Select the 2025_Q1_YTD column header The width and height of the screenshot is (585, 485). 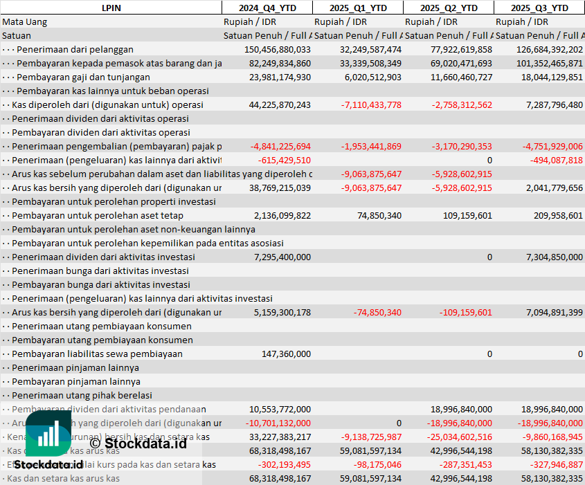(x=358, y=8)
